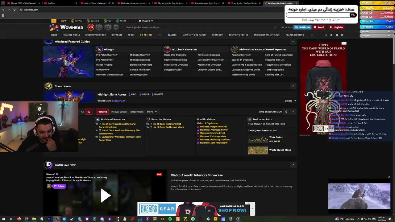Open Premiere Pro from the taskbar
This screenshot has width=395, height=222.
pos(49,219)
